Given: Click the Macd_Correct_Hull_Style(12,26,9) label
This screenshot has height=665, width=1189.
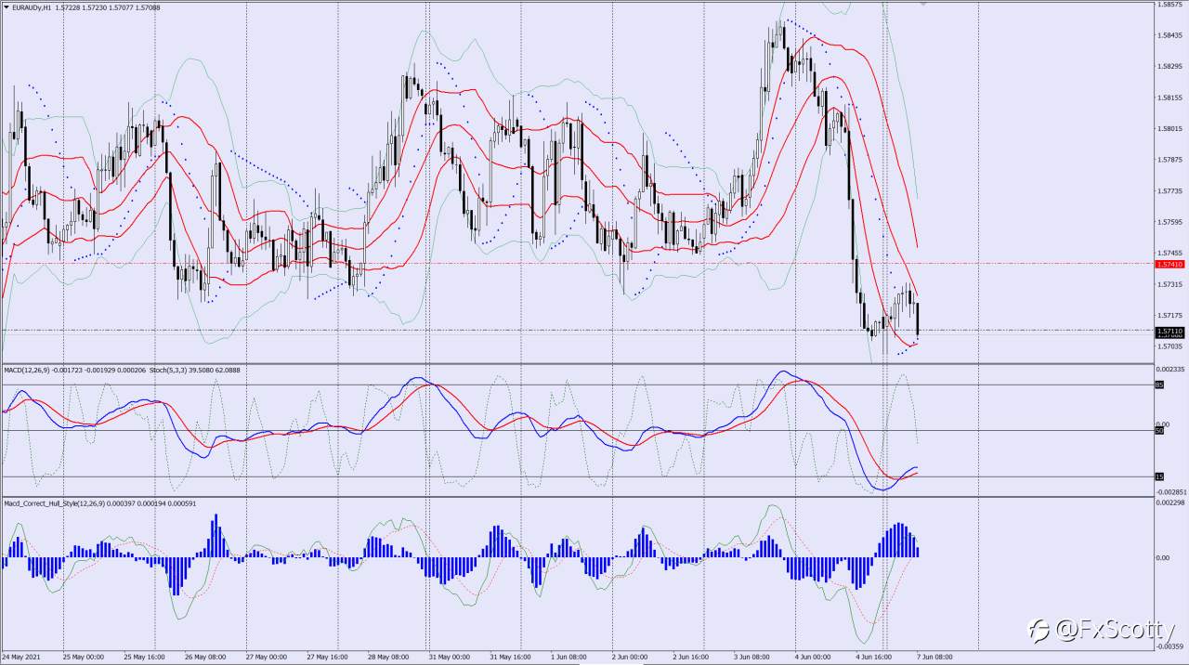Looking at the screenshot, I should pos(55,503).
